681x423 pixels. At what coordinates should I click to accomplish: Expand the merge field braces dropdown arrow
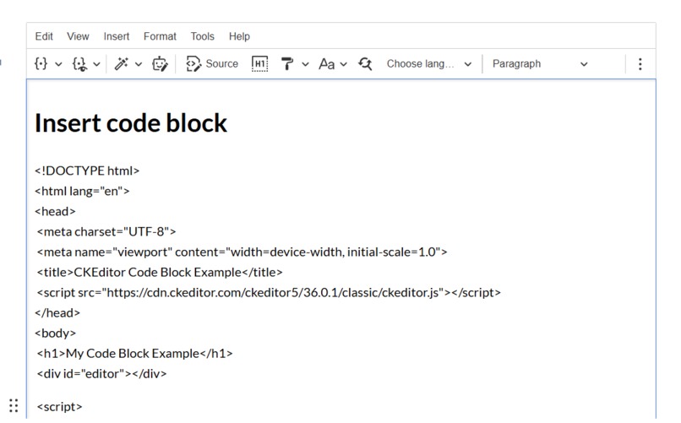58,64
